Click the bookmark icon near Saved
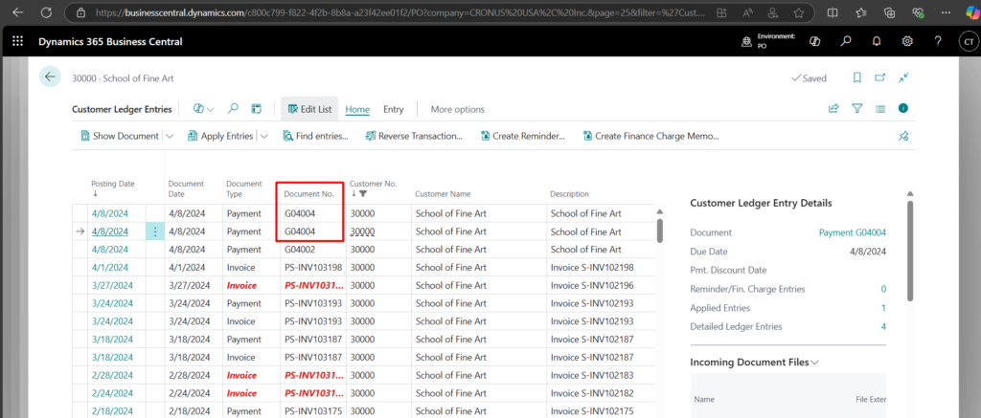The height and width of the screenshot is (418, 981). pos(856,78)
